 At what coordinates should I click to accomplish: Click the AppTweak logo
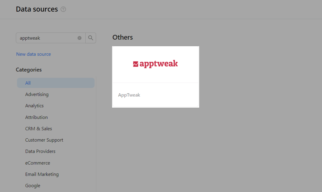[155, 64]
